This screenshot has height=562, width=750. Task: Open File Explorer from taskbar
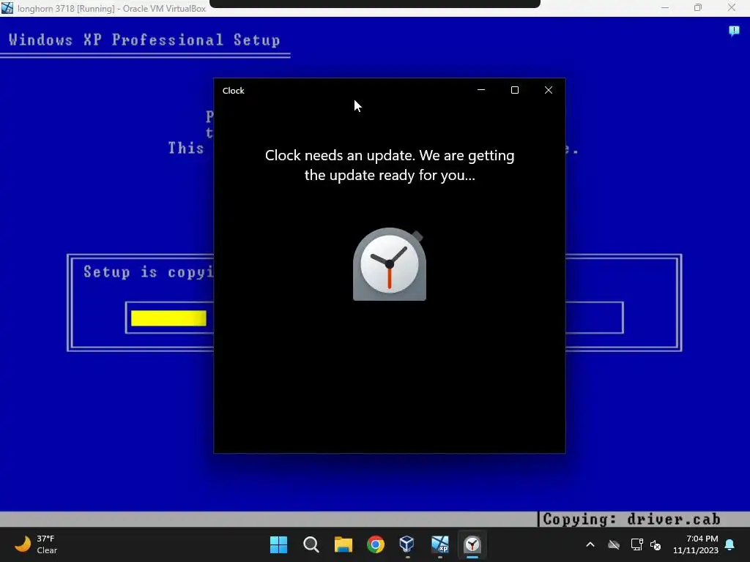click(343, 544)
